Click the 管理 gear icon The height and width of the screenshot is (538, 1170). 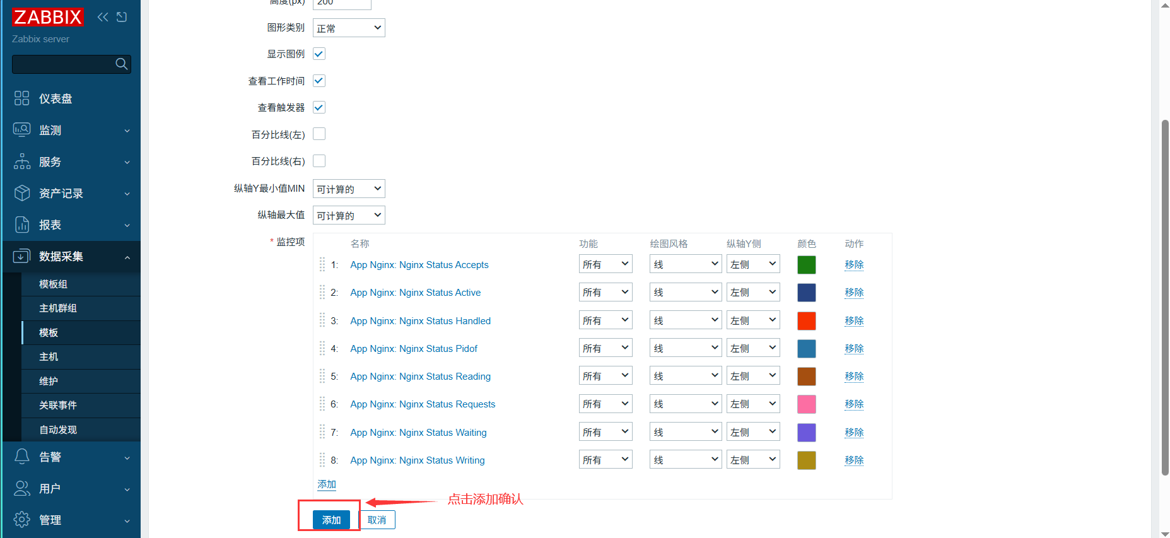pyautogui.click(x=22, y=520)
